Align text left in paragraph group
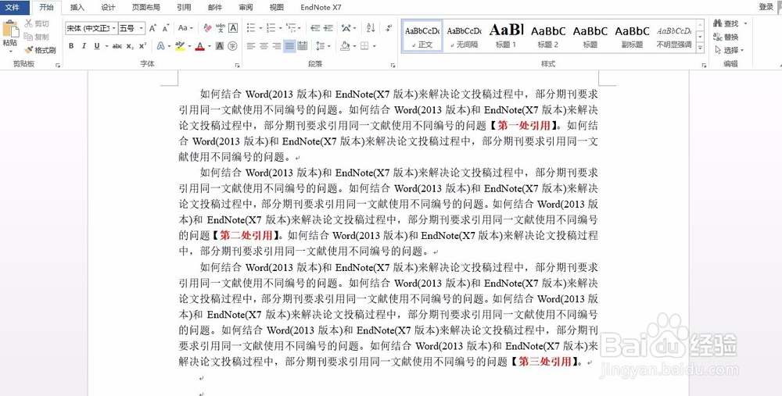Image resolution: width=782 pixels, height=396 pixels. tap(251, 46)
